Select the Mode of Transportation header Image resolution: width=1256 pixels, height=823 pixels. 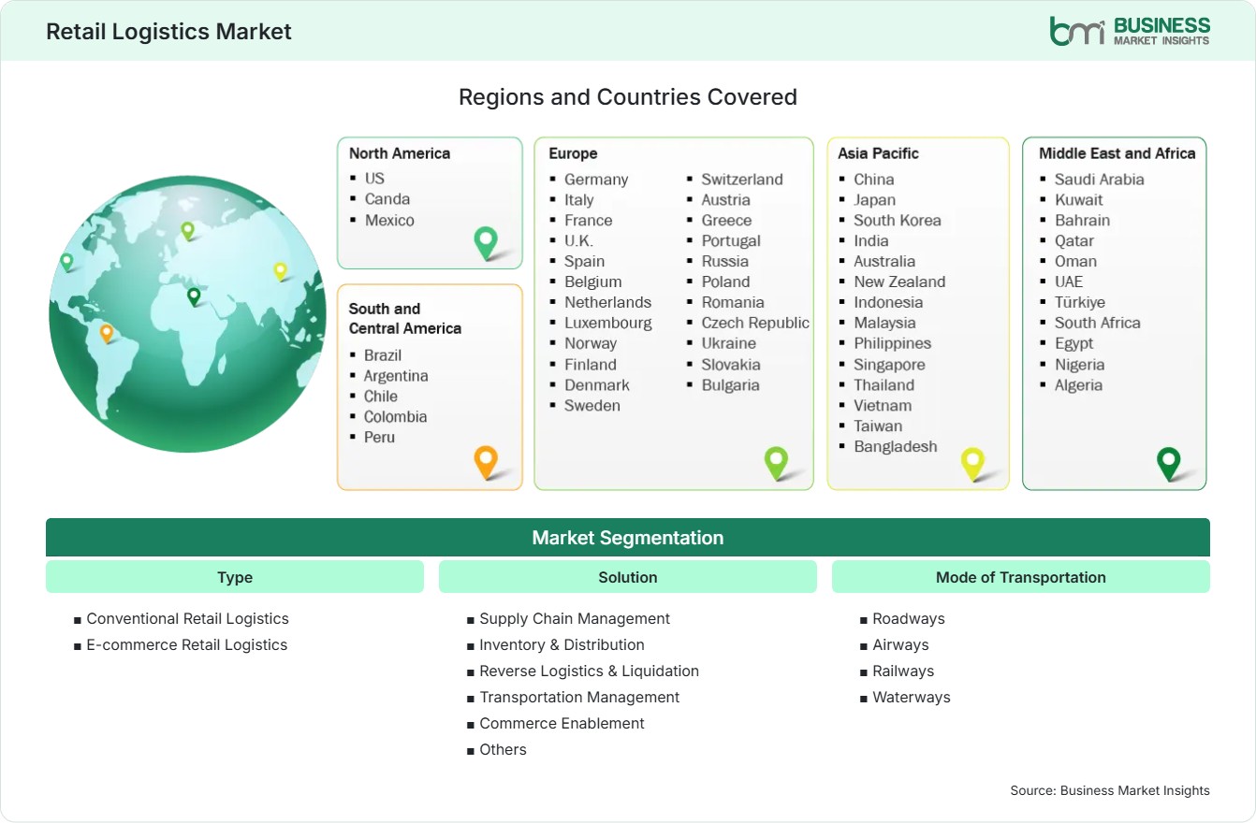click(1021, 577)
